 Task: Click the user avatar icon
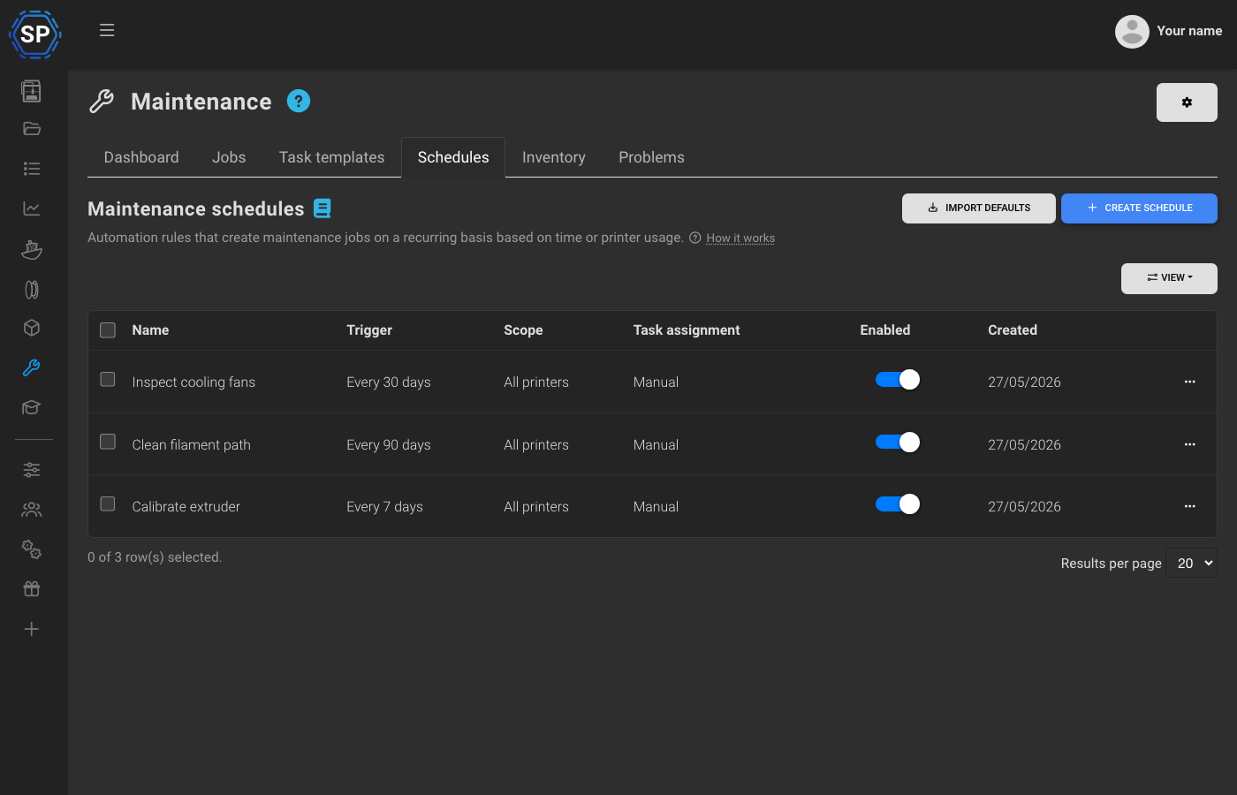pyautogui.click(x=1132, y=31)
